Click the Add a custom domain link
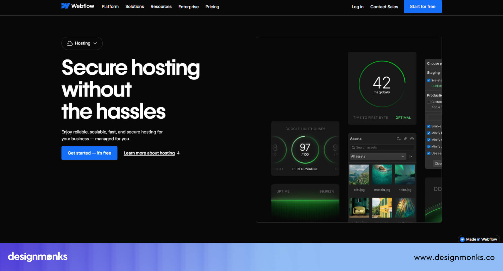The image size is (503, 271). (436, 107)
